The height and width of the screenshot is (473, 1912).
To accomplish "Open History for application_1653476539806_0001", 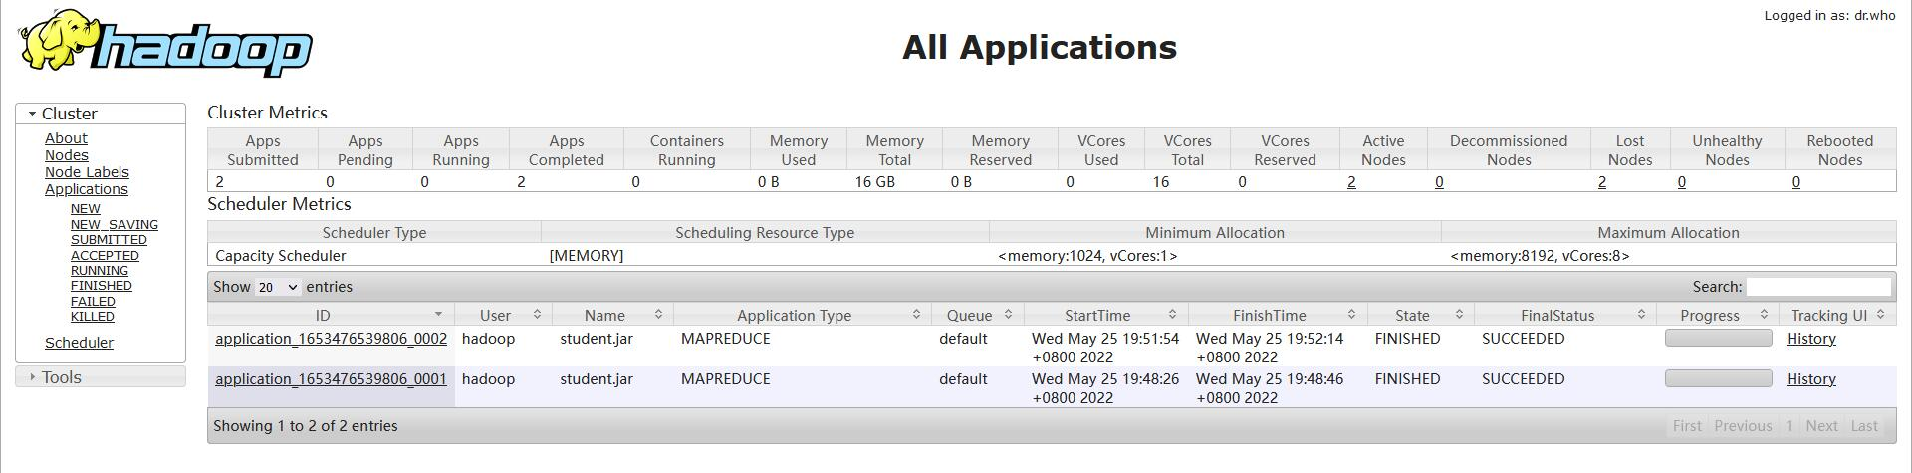I will 1810,379.
